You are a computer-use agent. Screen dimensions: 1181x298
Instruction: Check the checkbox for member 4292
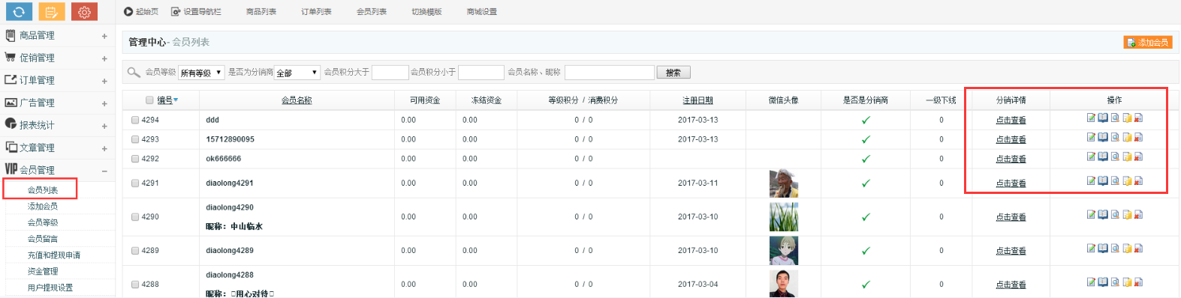point(135,159)
